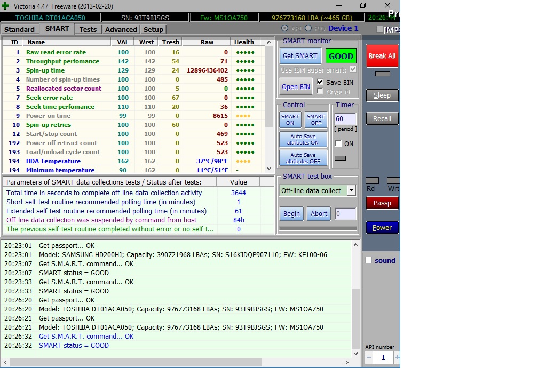Open the Tests tab
This screenshot has width=538, height=368.
point(88,29)
